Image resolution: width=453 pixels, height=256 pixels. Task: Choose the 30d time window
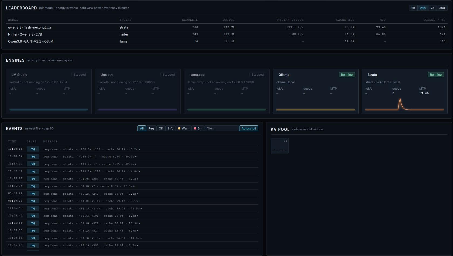(x=442, y=8)
